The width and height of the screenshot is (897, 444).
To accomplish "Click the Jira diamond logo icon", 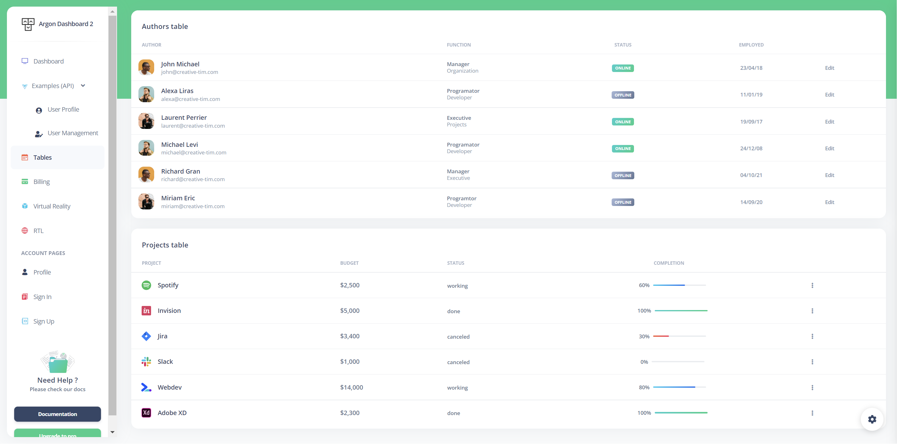I will pos(146,336).
